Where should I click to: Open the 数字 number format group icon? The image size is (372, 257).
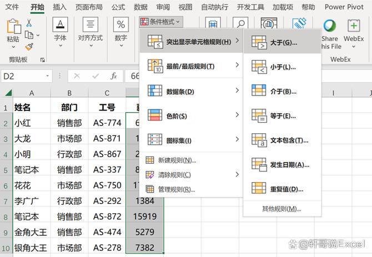[120, 24]
